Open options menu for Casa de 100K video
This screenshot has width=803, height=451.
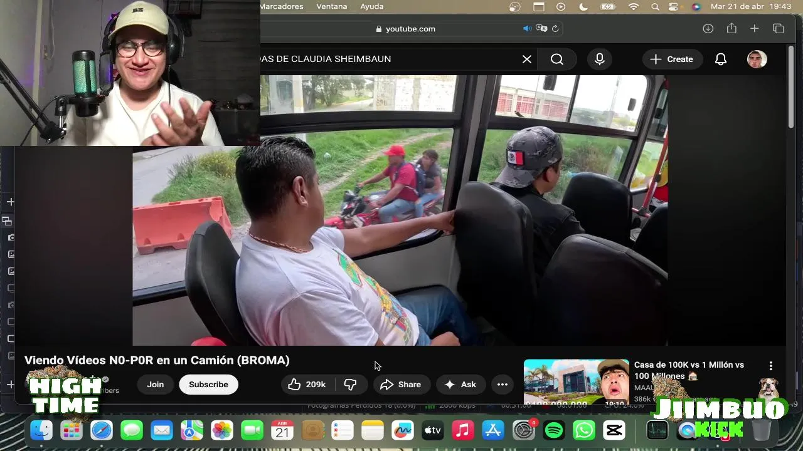click(x=771, y=366)
